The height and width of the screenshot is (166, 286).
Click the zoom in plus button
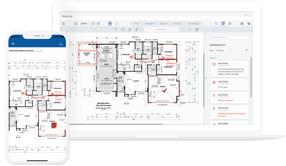coord(98,23)
